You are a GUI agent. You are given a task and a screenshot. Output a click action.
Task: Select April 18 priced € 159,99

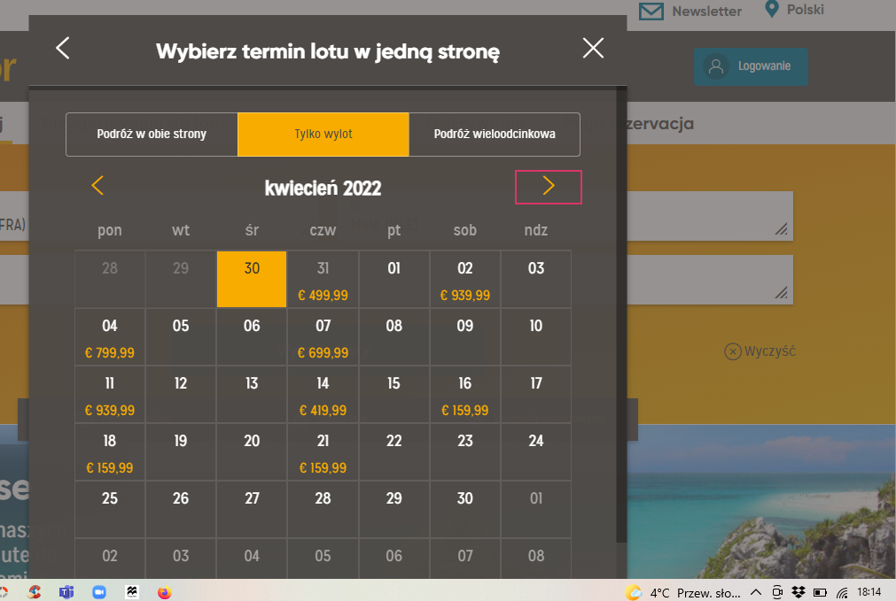[110, 452]
